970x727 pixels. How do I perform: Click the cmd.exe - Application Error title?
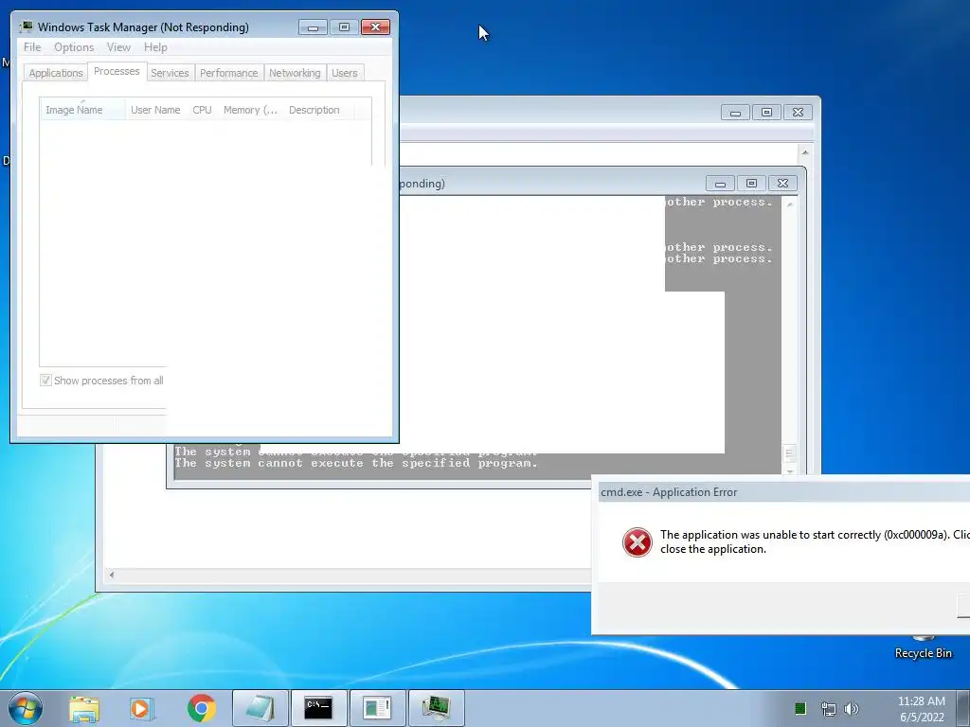click(x=669, y=492)
